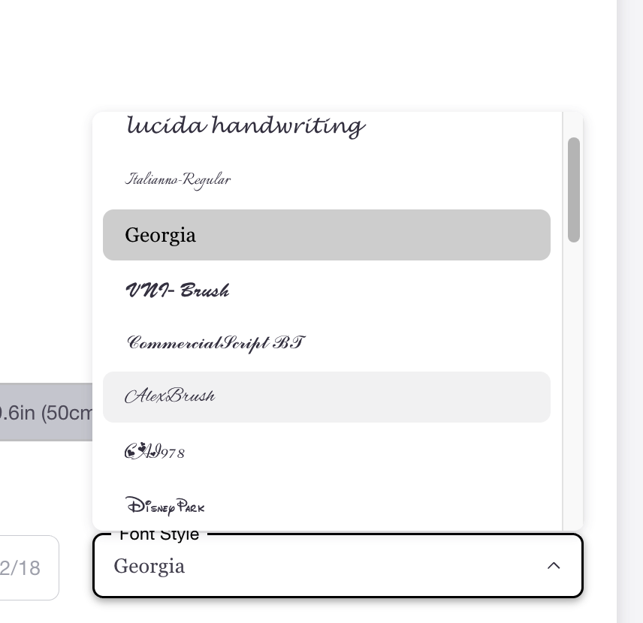Click the gray margin right of the page
This screenshot has width=643, height=623.
point(629,300)
